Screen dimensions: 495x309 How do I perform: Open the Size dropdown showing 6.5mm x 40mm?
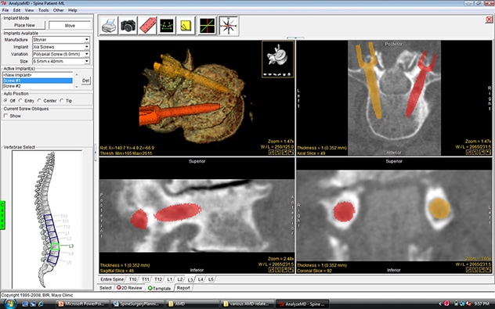pyautogui.click(x=61, y=62)
